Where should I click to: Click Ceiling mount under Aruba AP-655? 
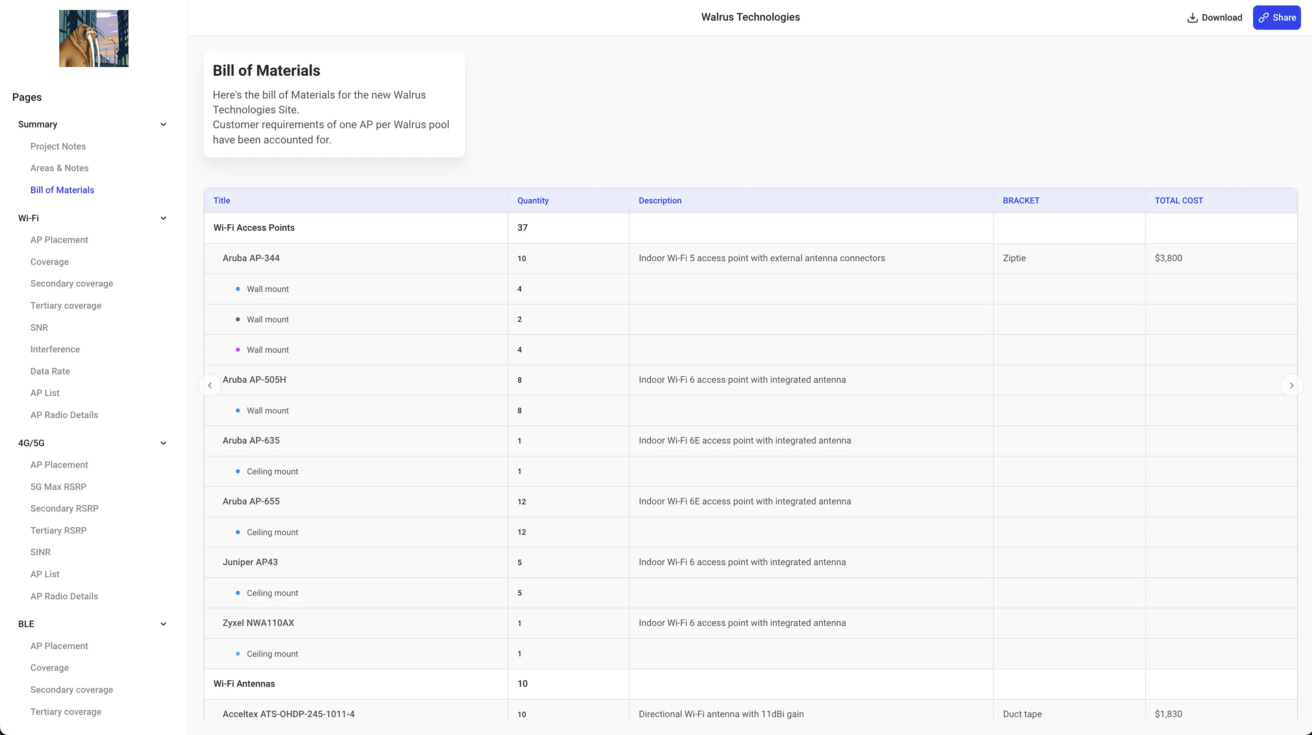273,532
